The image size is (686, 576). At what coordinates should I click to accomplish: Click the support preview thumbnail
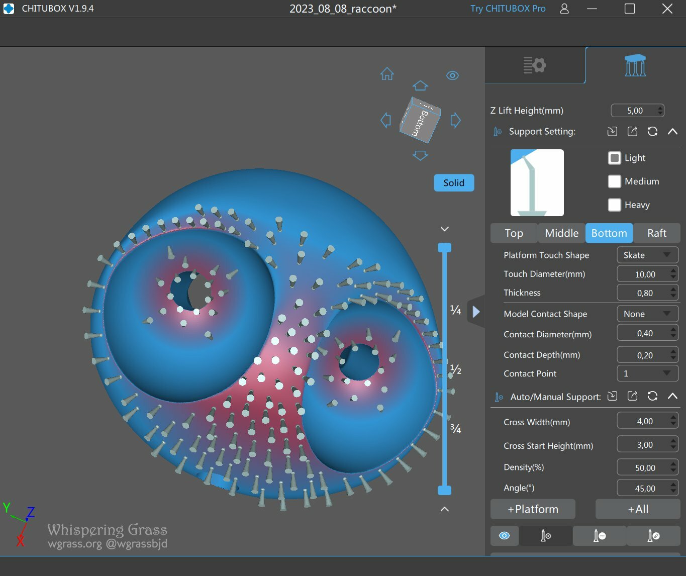click(x=537, y=182)
